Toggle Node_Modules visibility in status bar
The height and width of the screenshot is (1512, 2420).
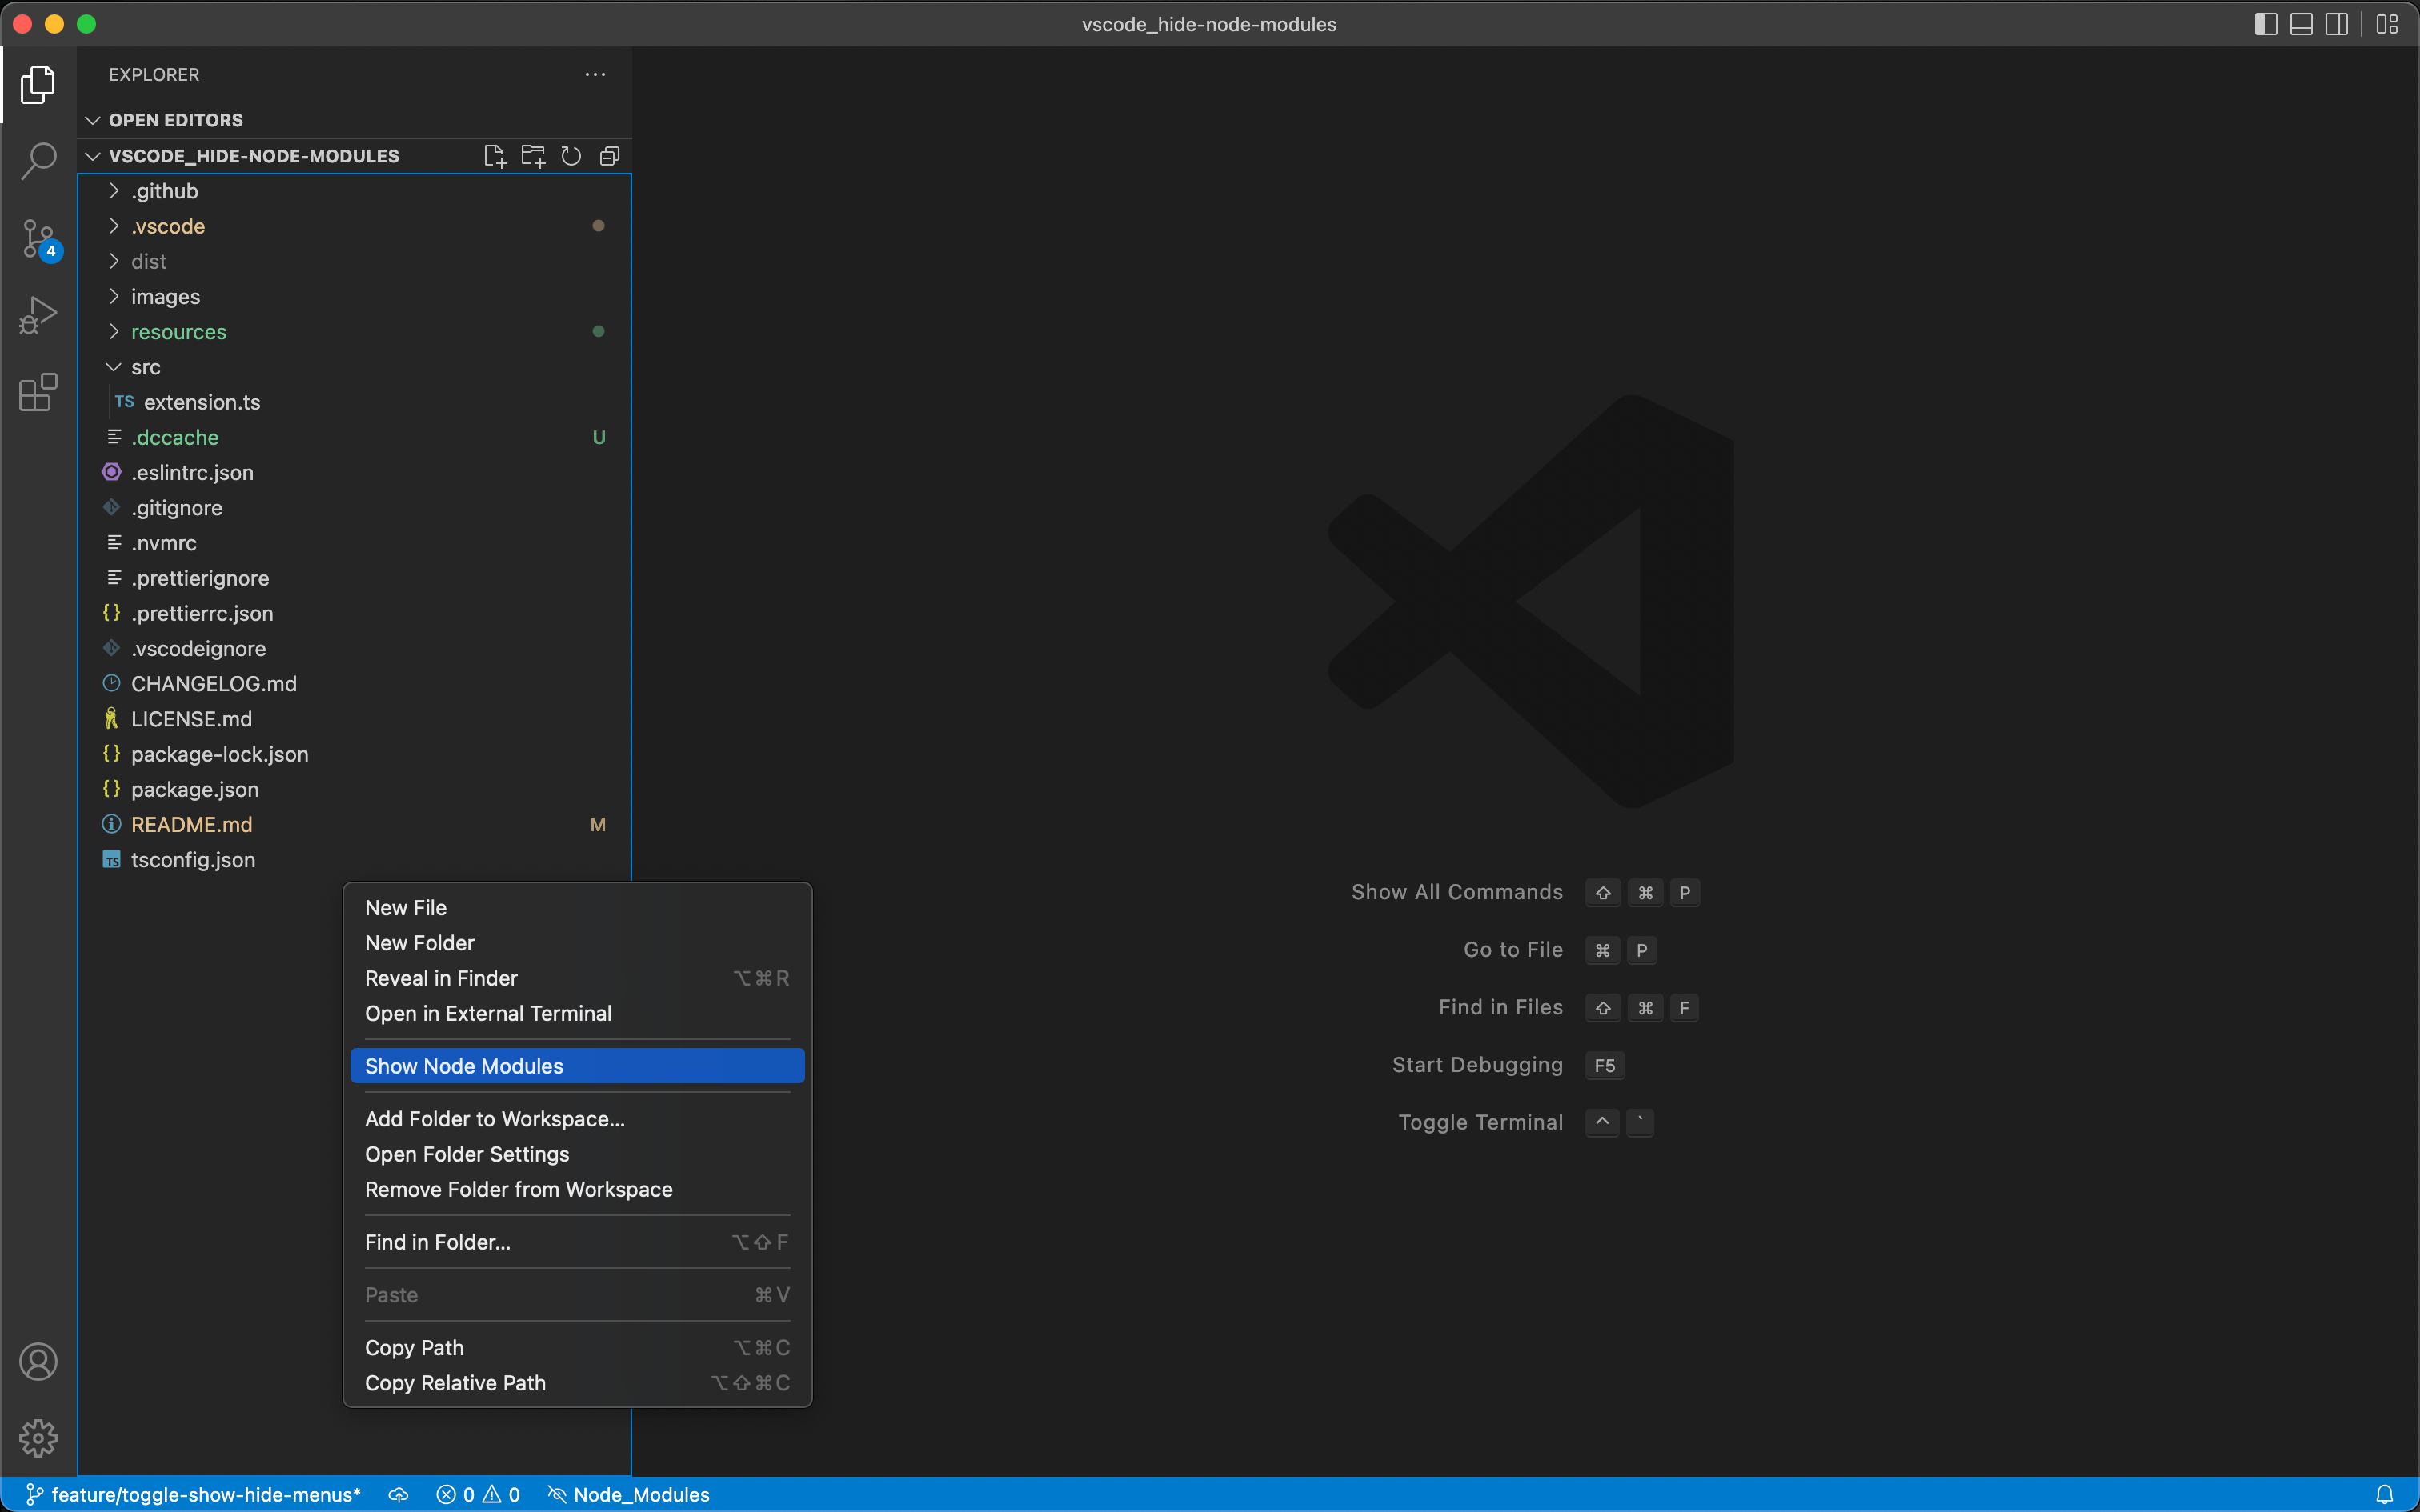click(x=629, y=1494)
